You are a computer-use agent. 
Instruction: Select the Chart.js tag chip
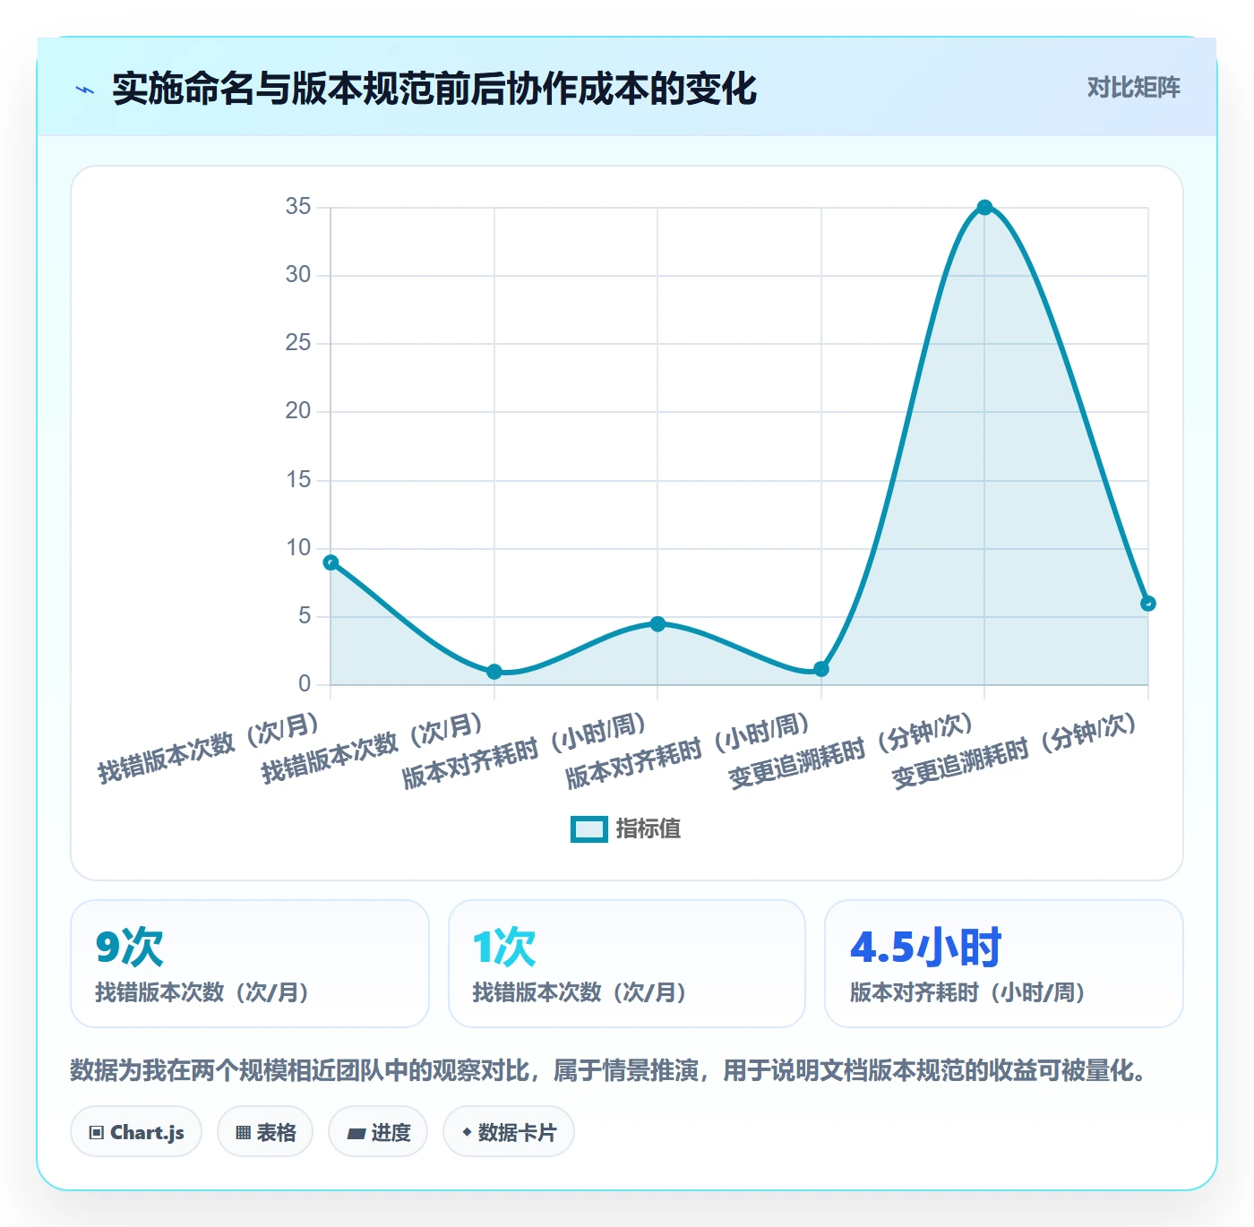coord(136,1132)
